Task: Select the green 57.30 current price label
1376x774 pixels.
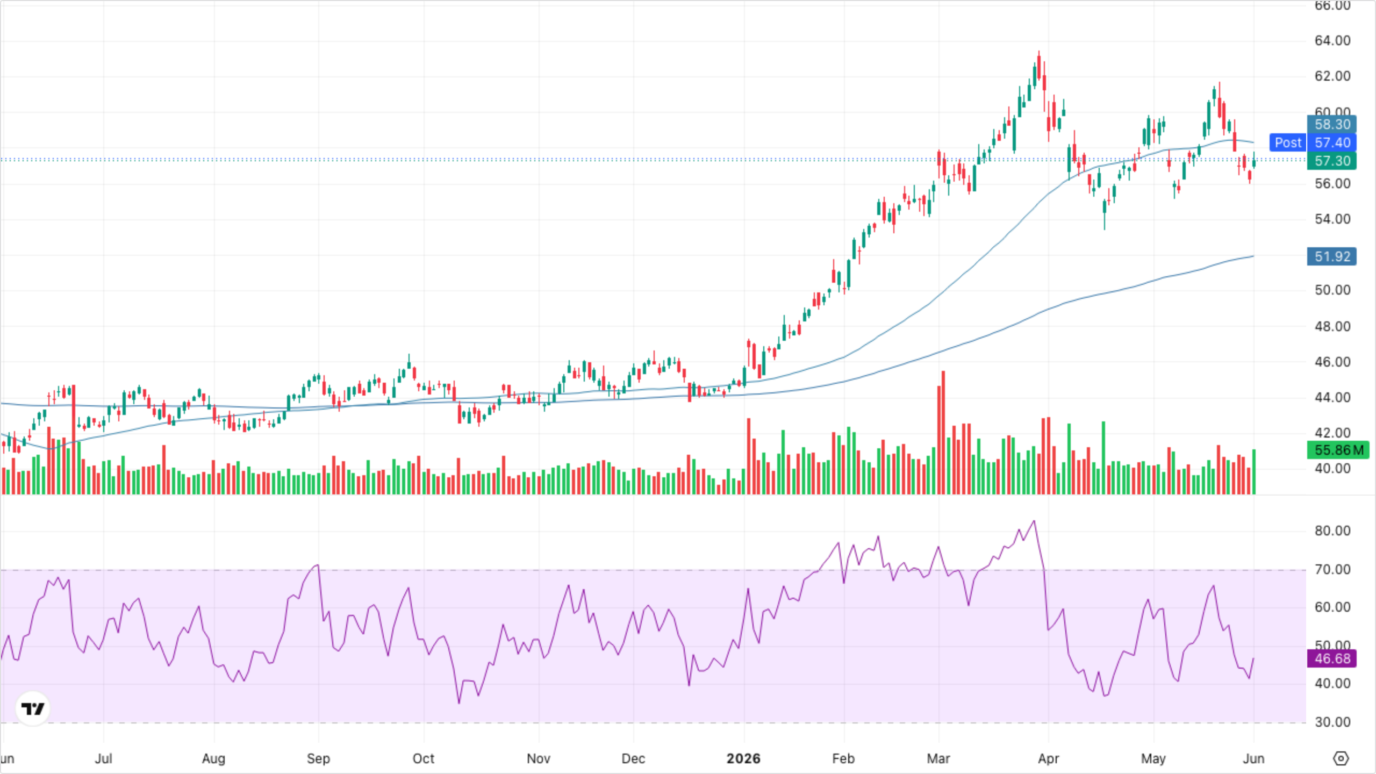Action: 1332,161
